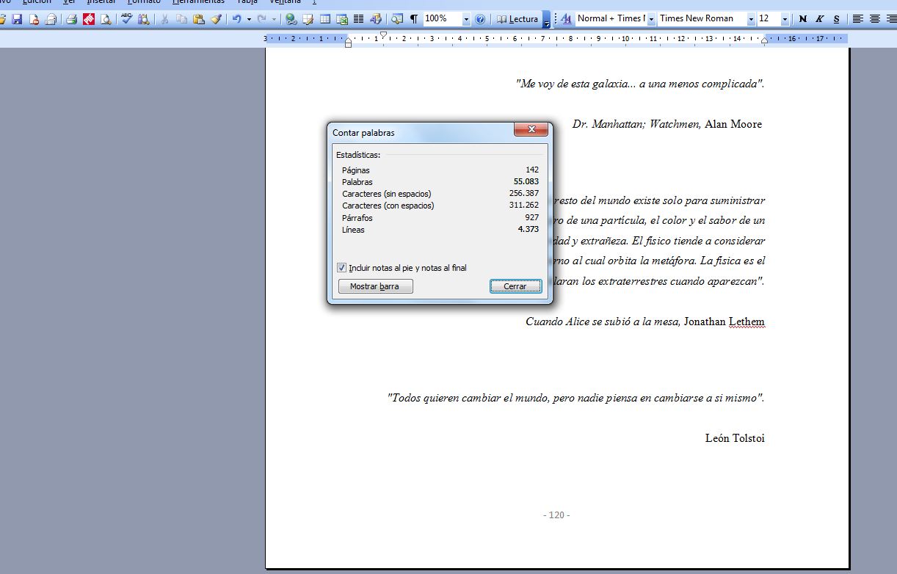
Task: Click the Copy icon in the toolbar
Action: [x=182, y=19]
